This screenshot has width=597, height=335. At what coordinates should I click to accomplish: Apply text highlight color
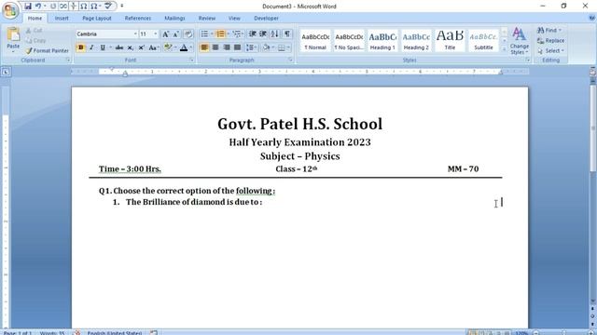168,47
